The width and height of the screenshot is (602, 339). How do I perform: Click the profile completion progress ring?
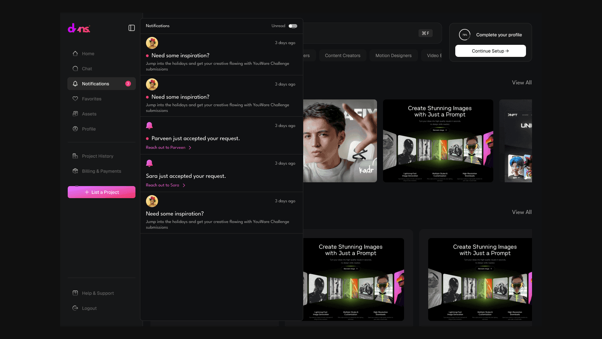pyautogui.click(x=465, y=35)
